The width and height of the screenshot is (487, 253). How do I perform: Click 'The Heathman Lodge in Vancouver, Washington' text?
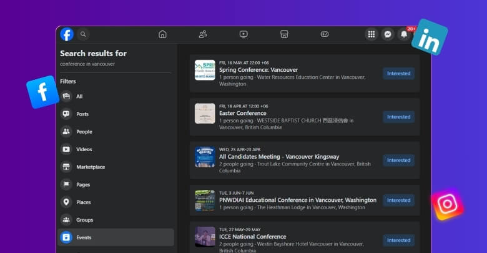click(311, 207)
